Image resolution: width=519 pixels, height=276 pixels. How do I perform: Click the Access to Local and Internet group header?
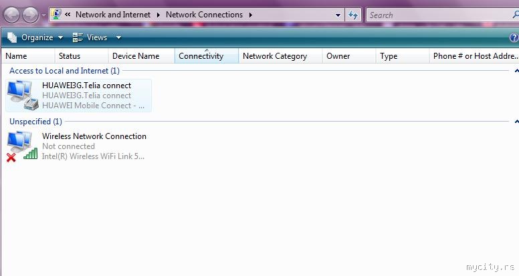65,71
